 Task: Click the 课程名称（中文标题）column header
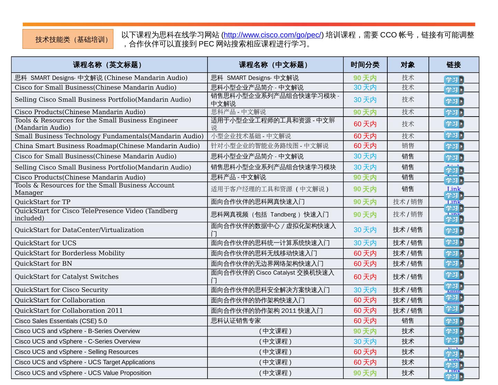tap(275, 65)
